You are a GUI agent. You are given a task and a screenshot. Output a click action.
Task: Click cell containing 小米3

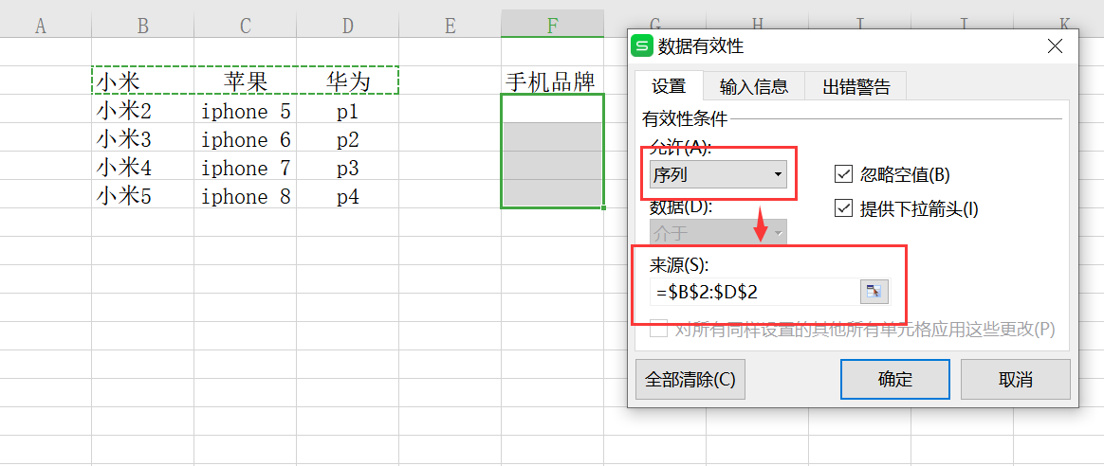[x=143, y=139]
